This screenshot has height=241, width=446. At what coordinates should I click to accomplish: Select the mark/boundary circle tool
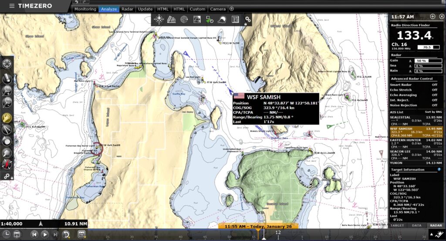(x=7, y=141)
